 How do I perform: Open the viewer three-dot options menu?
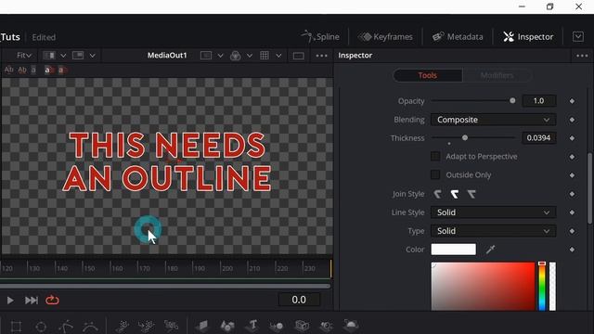click(x=322, y=56)
